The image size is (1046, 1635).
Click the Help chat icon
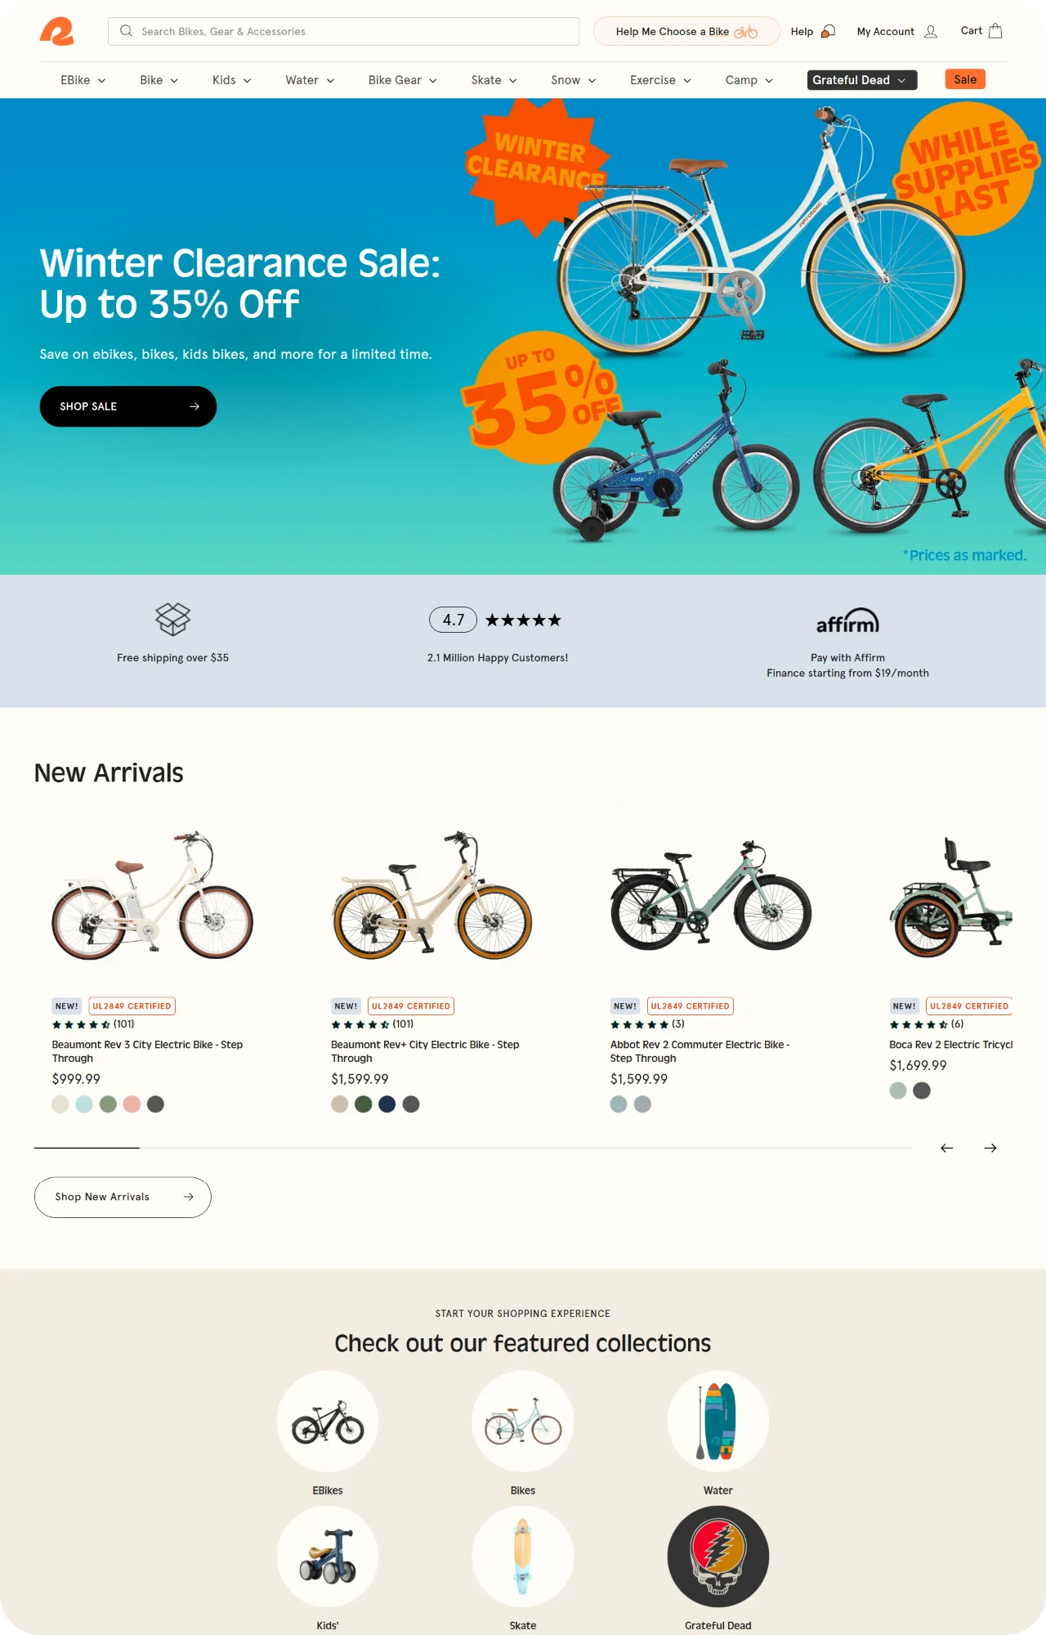coord(828,31)
